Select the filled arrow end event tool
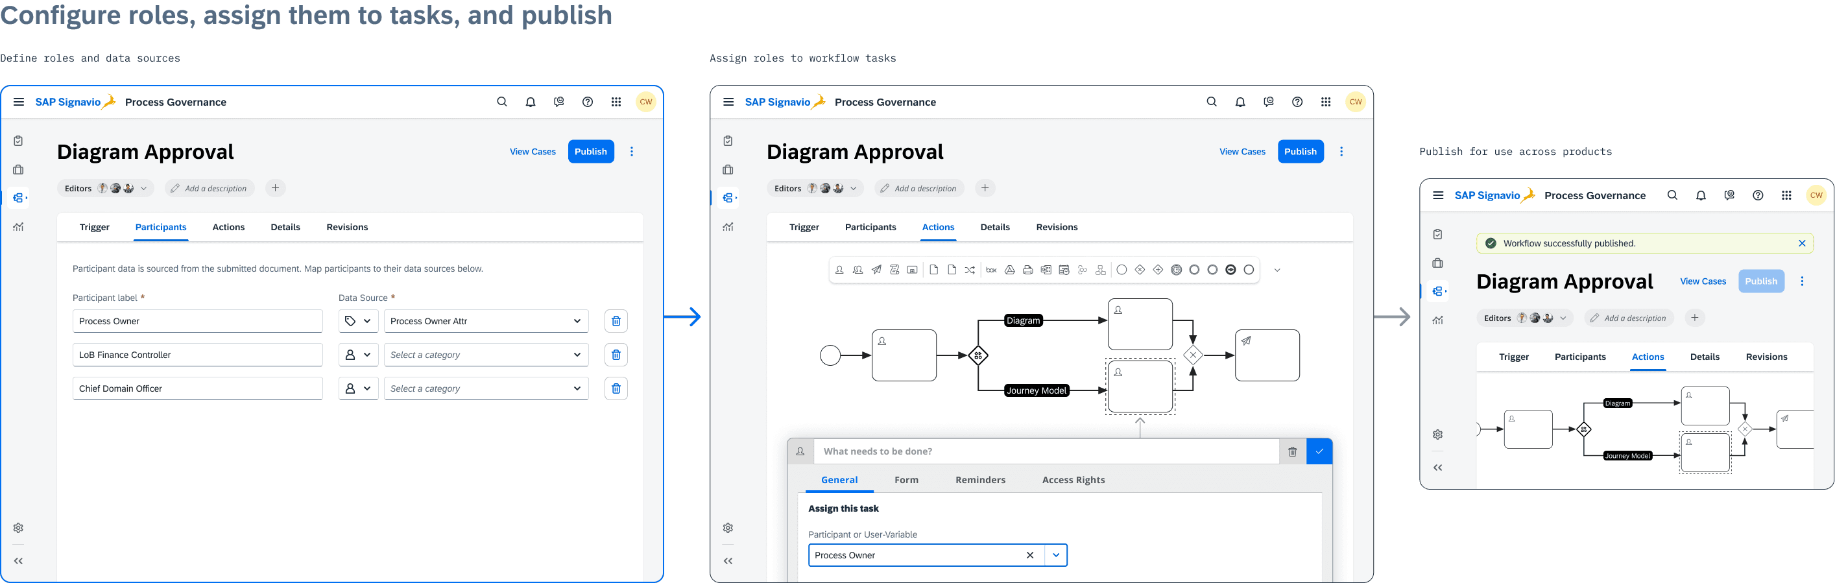Image resolution: width=1835 pixels, height=583 pixels. tap(1230, 270)
